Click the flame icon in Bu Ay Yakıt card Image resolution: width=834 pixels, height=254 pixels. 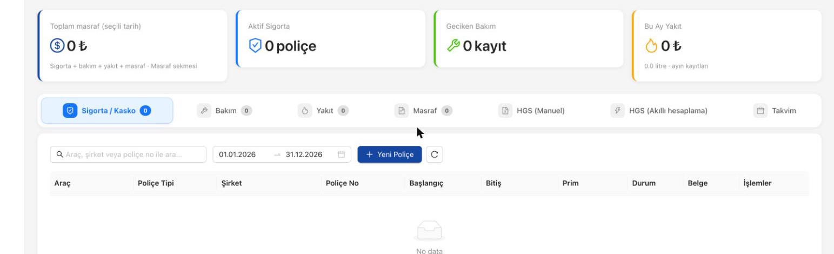coord(652,46)
